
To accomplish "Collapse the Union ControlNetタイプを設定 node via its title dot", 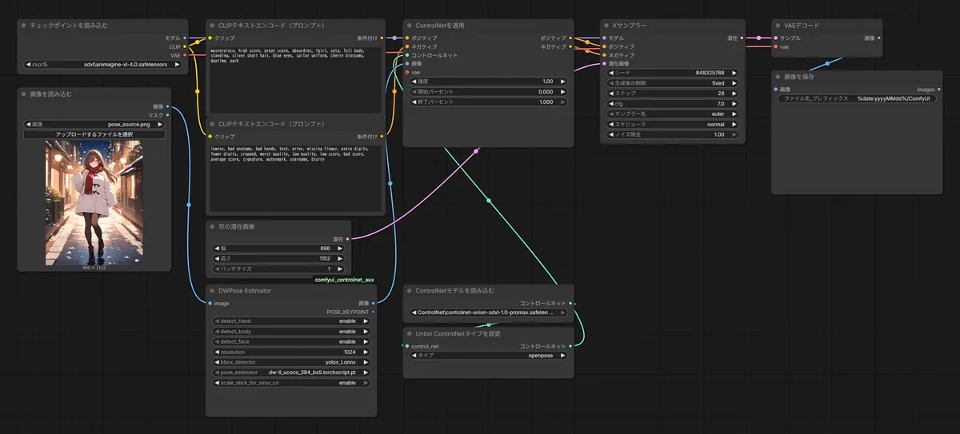I will pyautogui.click(x=410, y=333).
